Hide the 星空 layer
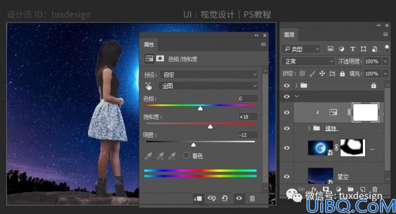Image resolution: width=396 pixels, height=214 pixels. click(286, 176)
